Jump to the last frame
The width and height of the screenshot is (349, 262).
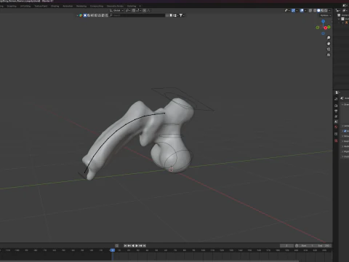144,246
